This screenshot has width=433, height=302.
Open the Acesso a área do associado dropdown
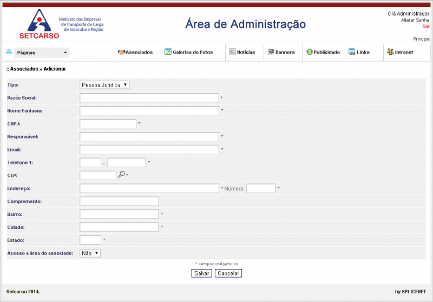[x=90, y=253]
